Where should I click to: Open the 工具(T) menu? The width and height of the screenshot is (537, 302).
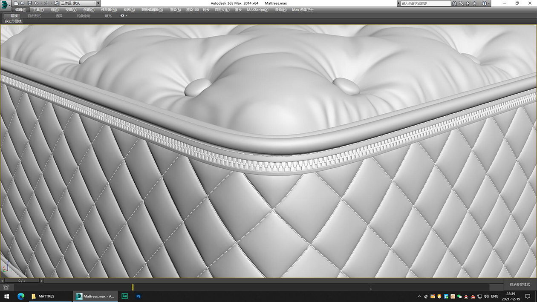pos(38,10)
